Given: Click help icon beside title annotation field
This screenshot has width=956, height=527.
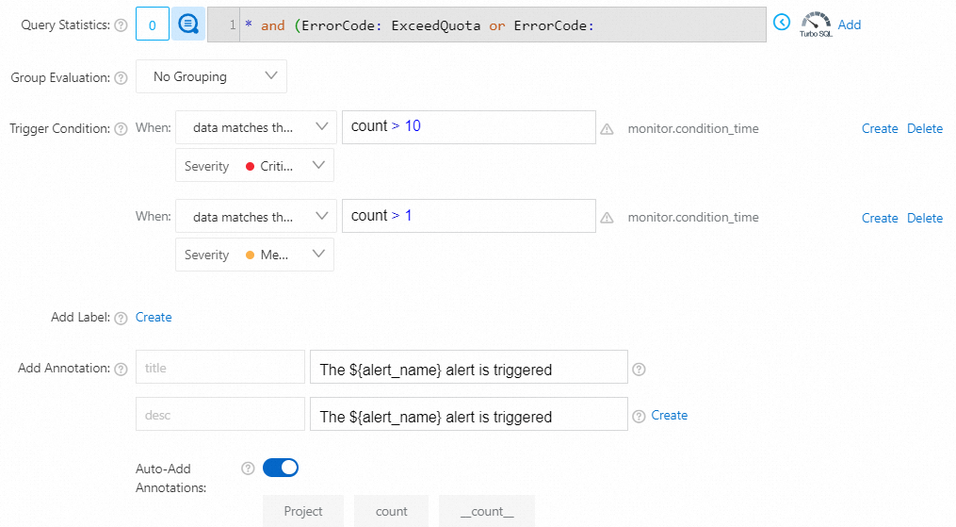Looking at the screenshot, I should [639, 369].
